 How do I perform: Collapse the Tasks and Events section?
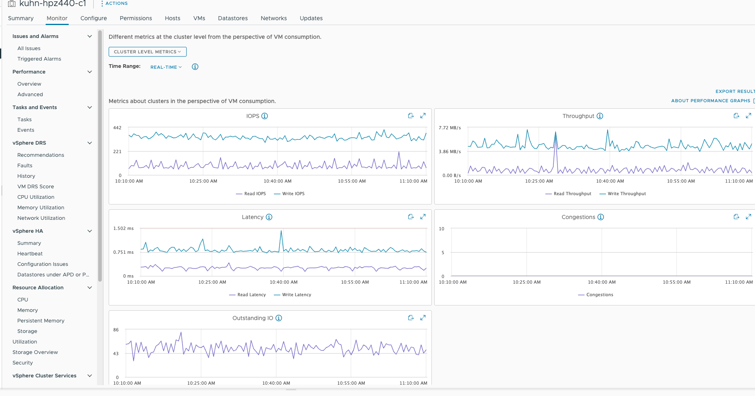pos(90,107)
